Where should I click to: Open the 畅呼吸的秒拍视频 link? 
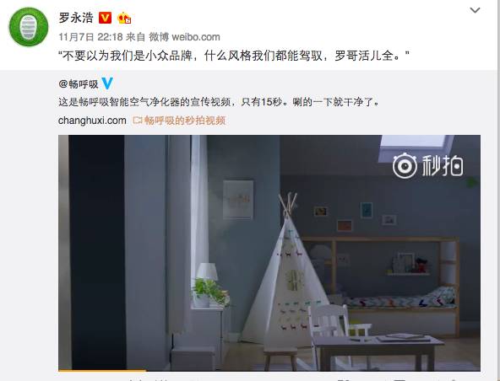point(185,121)
